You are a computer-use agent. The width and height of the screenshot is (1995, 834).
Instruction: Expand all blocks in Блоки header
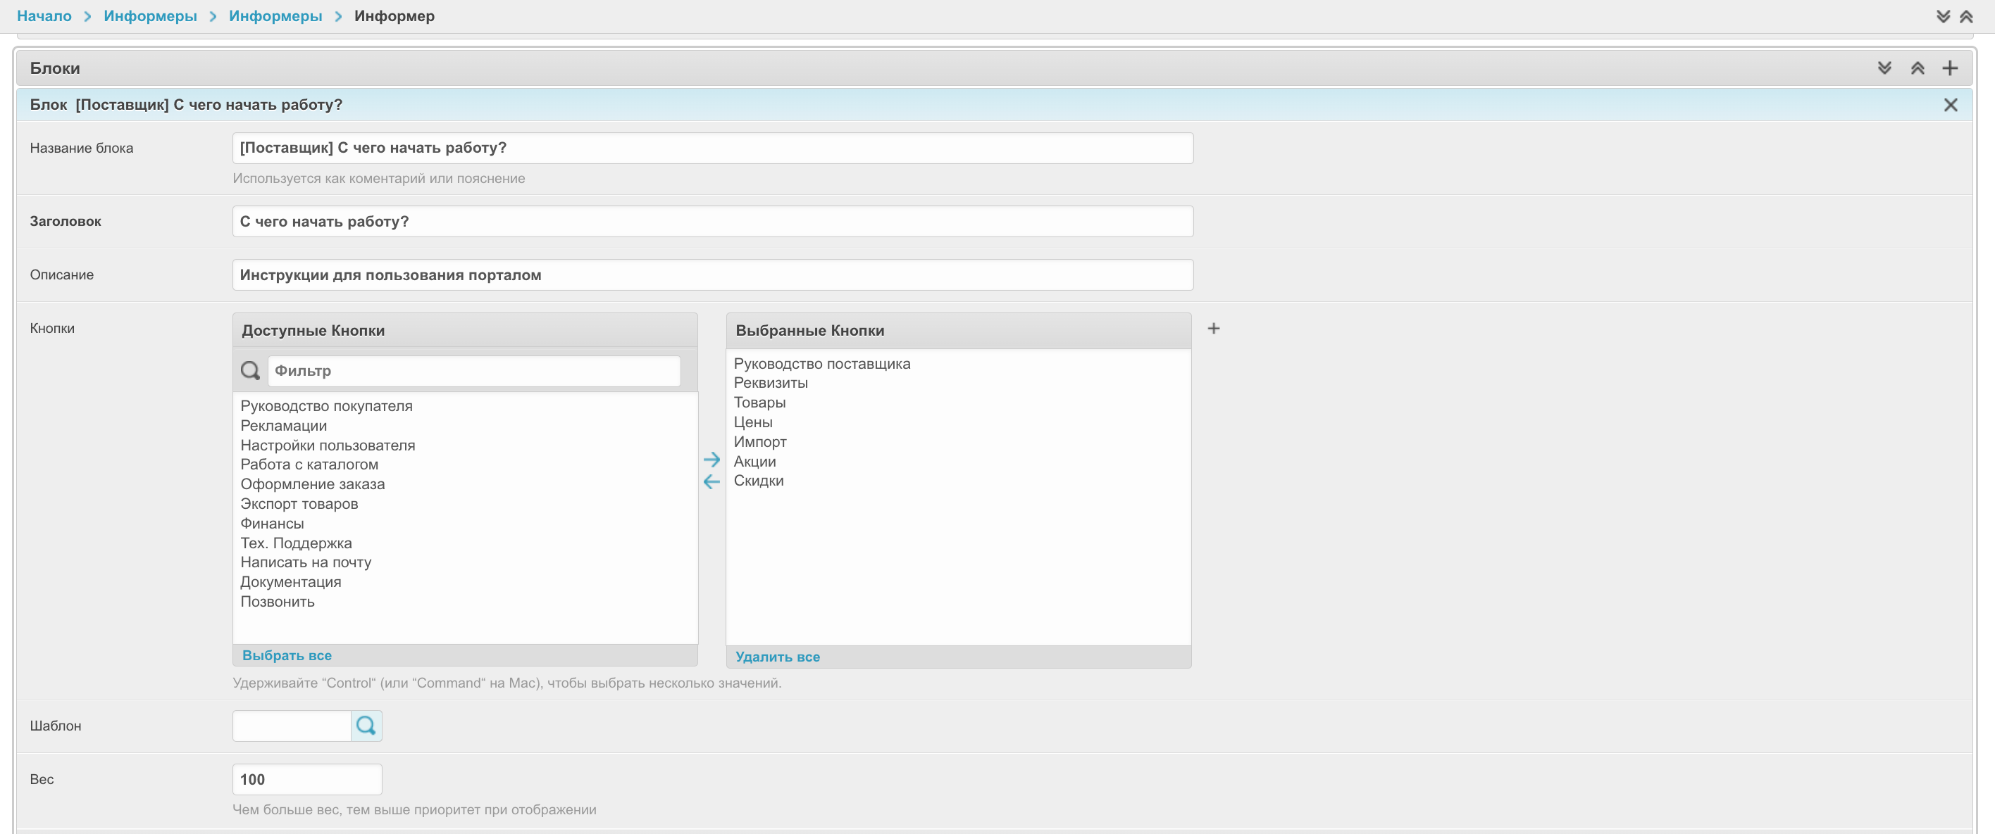click(x=1884, y=68)
